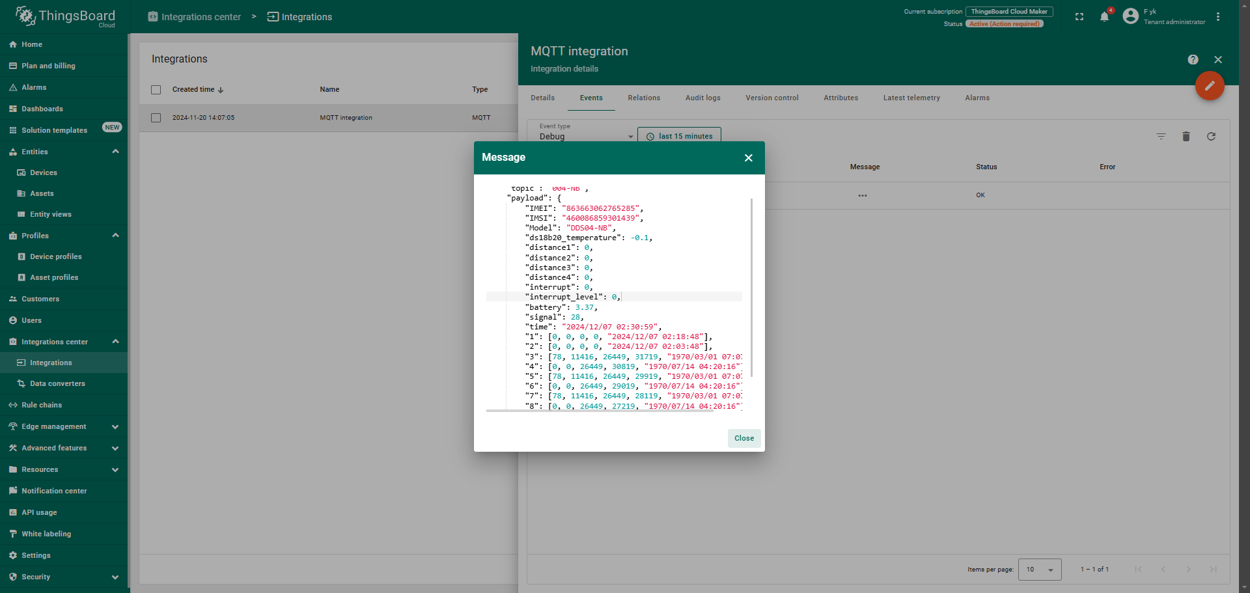Screen dimensions: 1250x593
Task: Click the Home sidebar icon
Action: [13, 44]
